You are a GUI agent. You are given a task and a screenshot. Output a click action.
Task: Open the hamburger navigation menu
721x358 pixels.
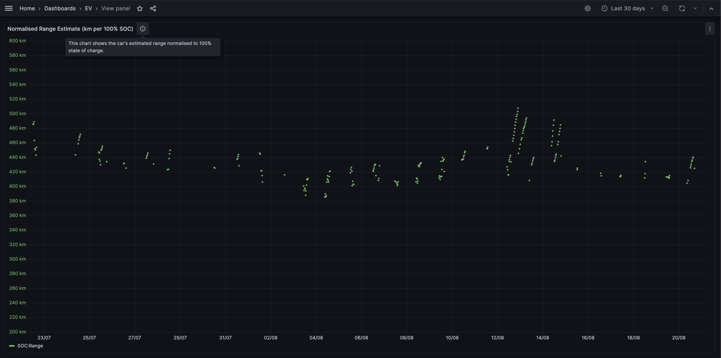(9, 8)
